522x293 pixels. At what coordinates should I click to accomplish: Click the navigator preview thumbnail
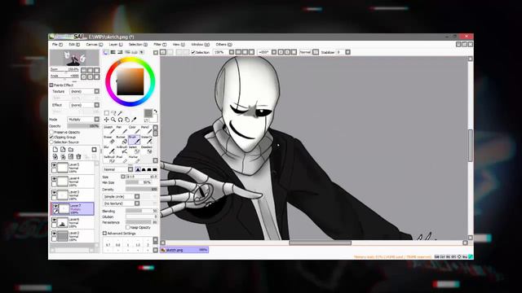(x=74, y=58)
